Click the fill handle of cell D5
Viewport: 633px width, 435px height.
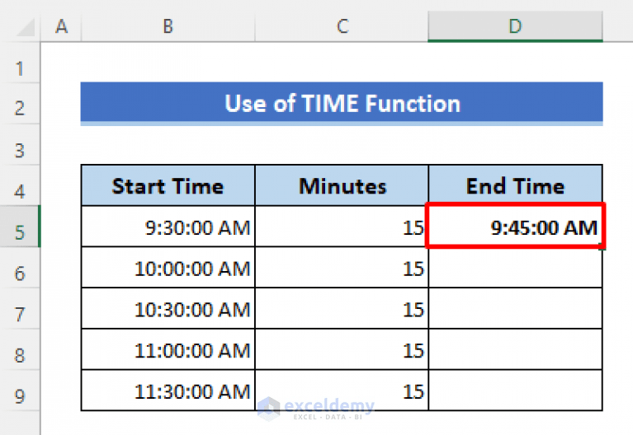point(602,247)
